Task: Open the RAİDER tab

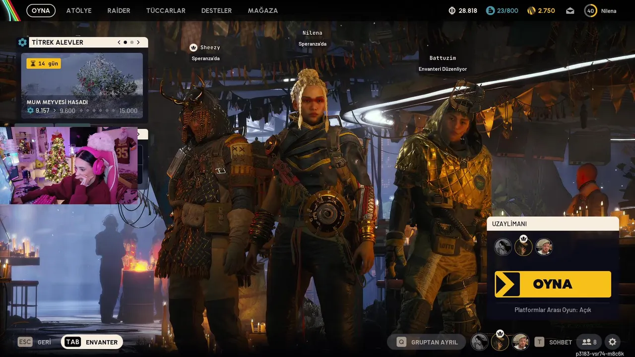Action: (x=119, y=10)
